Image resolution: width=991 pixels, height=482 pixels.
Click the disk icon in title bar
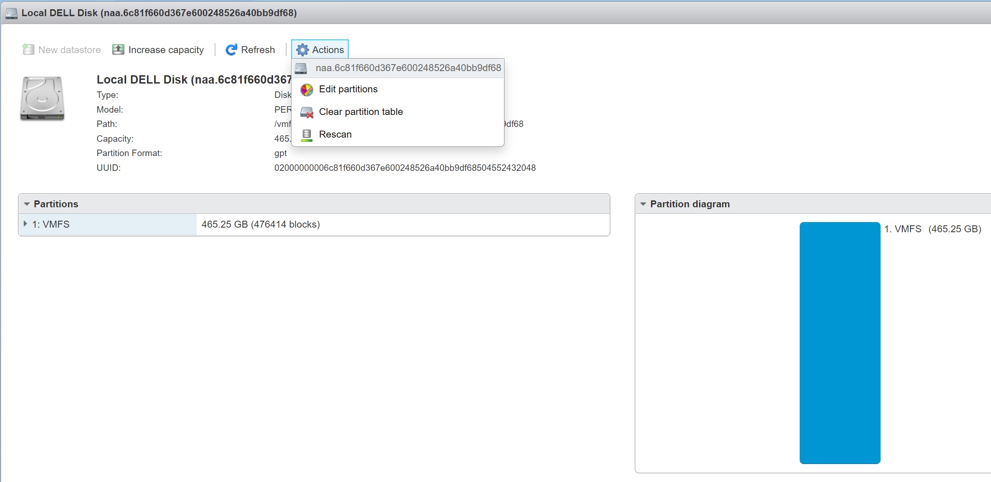tap(12, 13)
